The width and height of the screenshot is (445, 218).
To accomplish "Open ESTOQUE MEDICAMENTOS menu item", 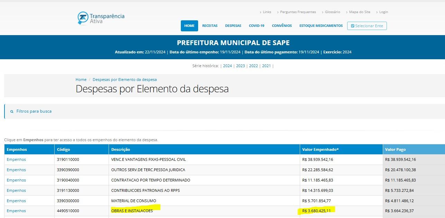I will [321, 26].
